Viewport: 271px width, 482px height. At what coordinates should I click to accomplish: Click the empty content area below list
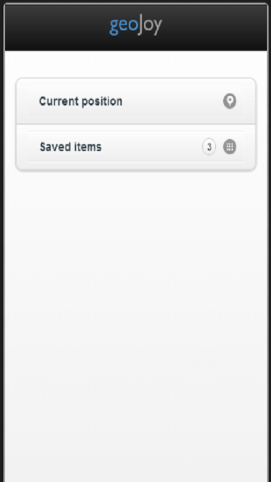[x=135, y=323]
